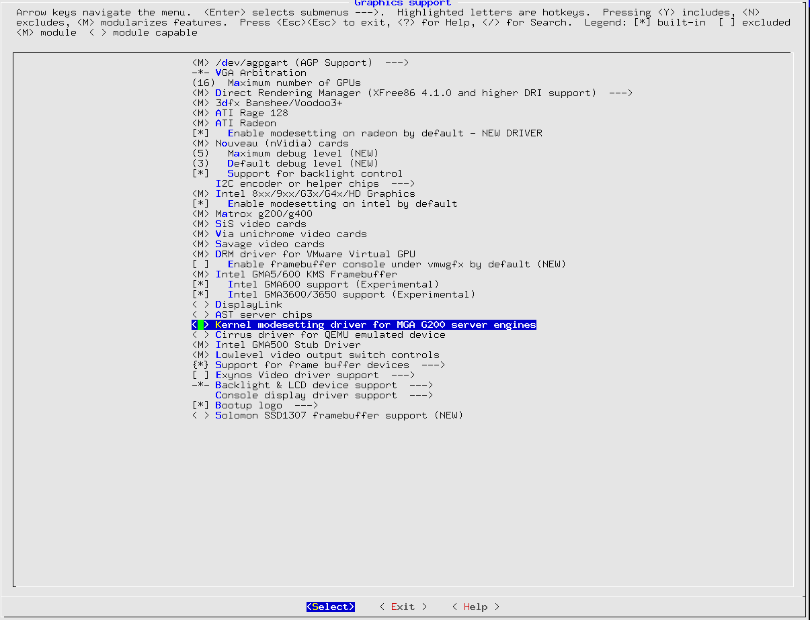Screen dimensions: 810x620
Task: Click the Select button at bottom
Action: [x=330, y=607]
